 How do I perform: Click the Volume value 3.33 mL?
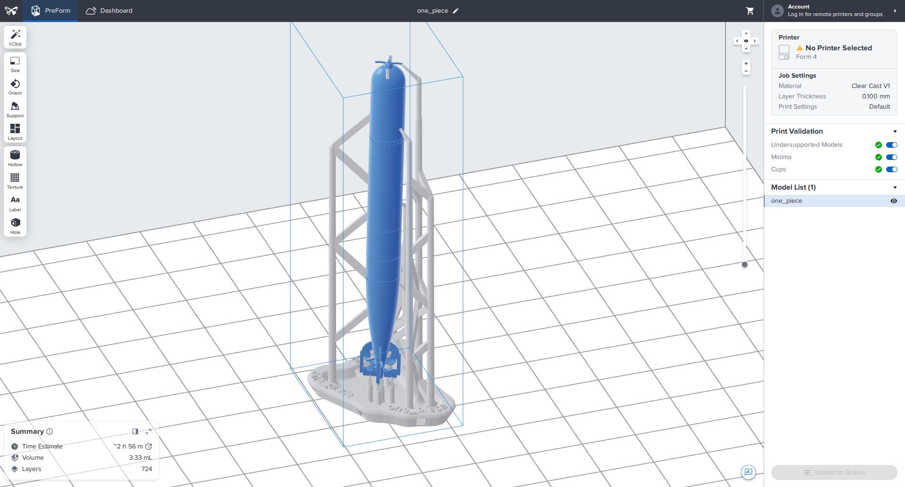pyautogui.click(x=140, y=458)
